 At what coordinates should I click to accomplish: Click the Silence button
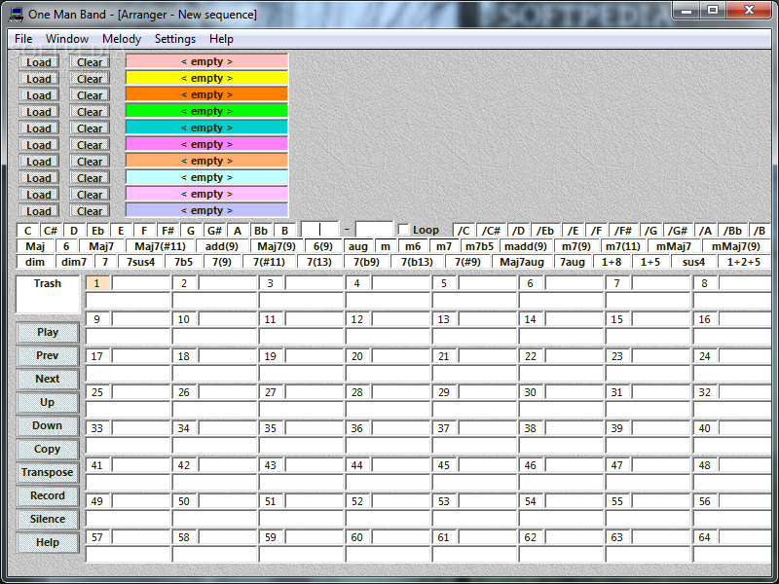[48, 519]
